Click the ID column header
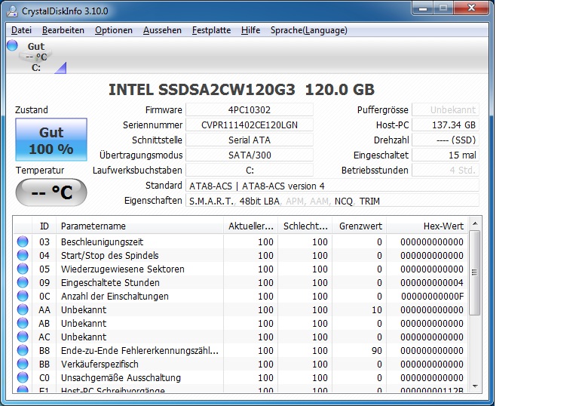 click(x=44, y=226)
